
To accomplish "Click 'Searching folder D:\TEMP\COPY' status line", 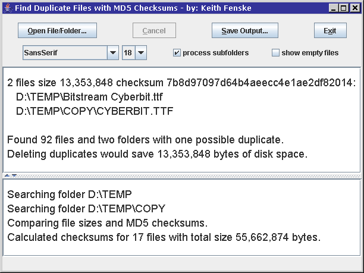I will (x=86, y=209).
